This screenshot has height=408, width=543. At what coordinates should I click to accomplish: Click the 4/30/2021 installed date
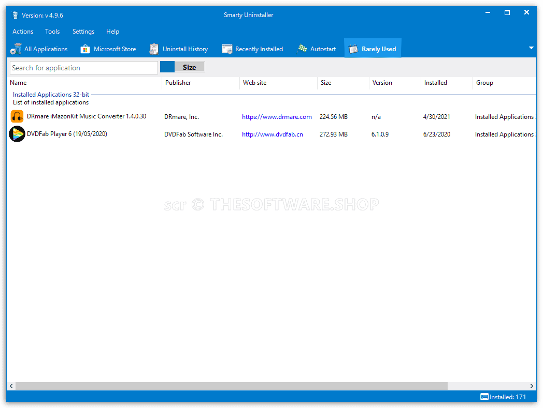(436, 117)
